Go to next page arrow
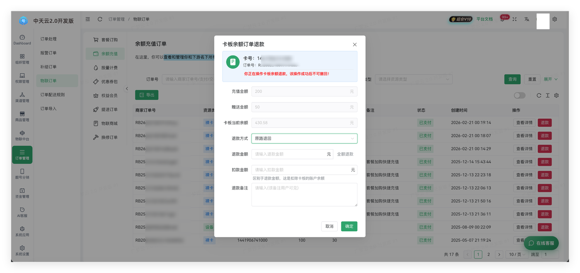Image resolution: width=580 pixels, height=273 pixels. pyautogui.click(x=499, y=254)
